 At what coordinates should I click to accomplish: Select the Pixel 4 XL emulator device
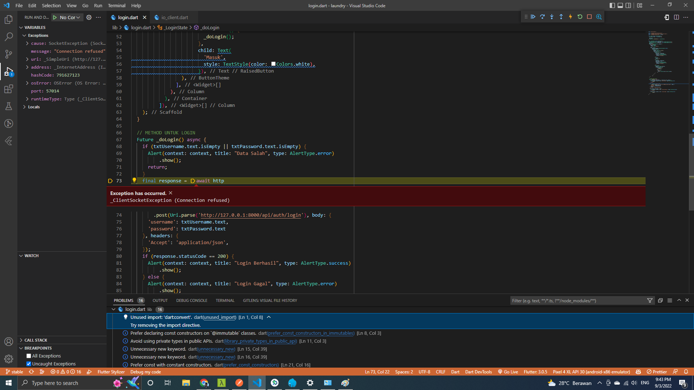coord(591,372)
